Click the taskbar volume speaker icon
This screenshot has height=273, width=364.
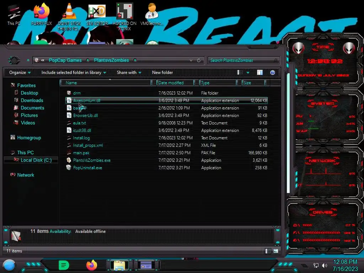[x=325, y=265]
